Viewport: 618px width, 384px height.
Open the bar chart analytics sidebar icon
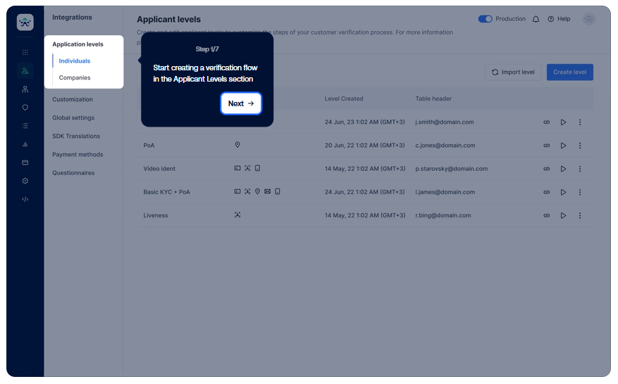pos(25,144)
